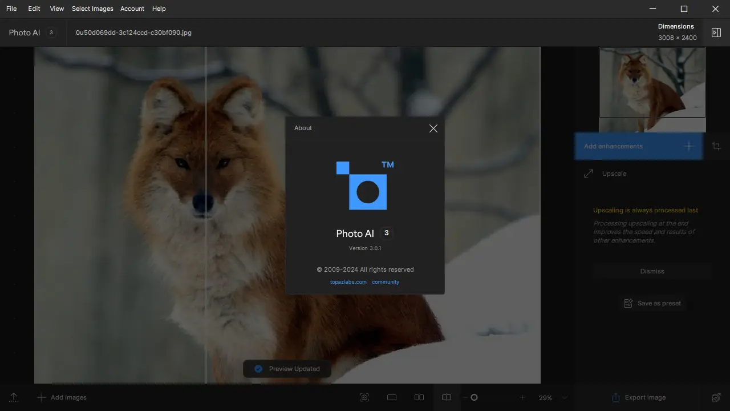
Task: Open the community link
Action: pos(386,282)
